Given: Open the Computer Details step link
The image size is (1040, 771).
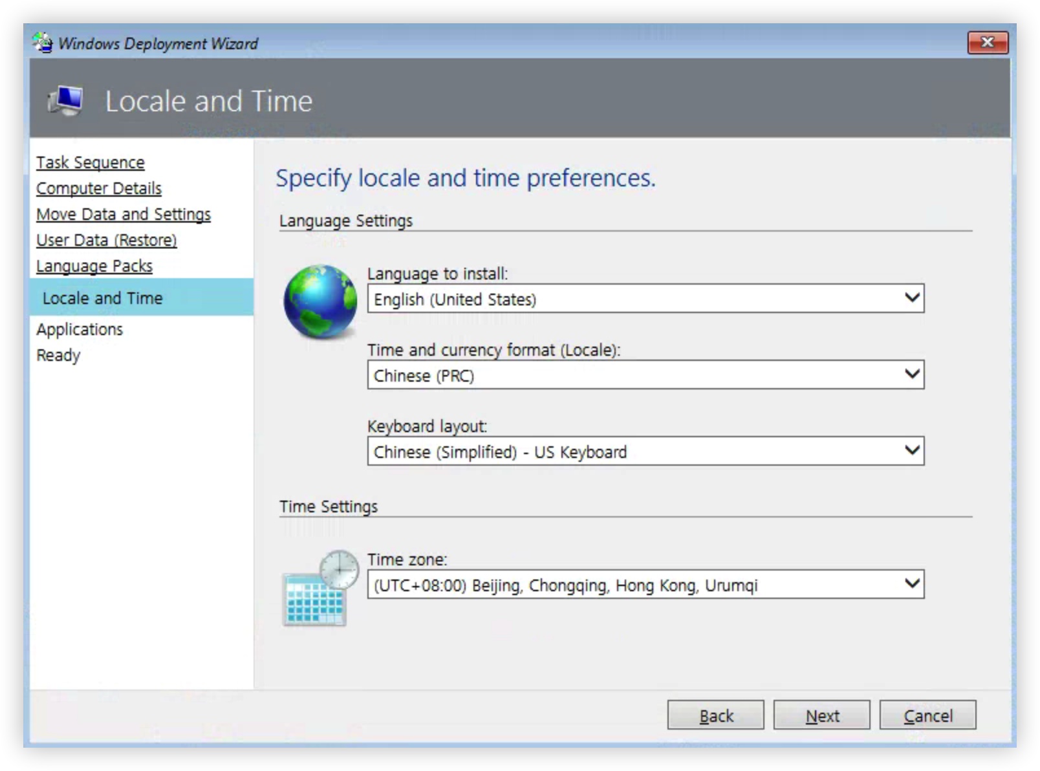Looking at the screenshot, I should point(99,188).
